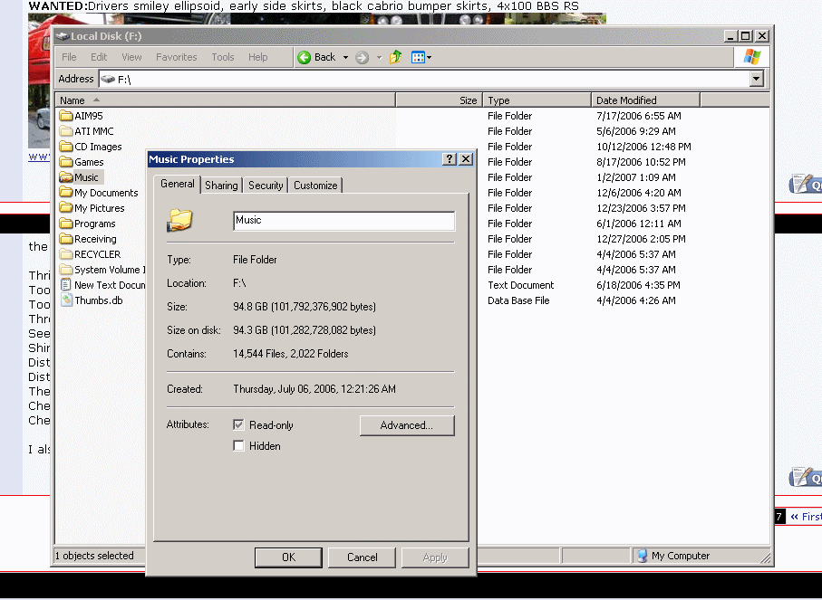The width and height of the screenshot is (822, 600).
Task: Expand the Forward button history dropdown
Action: [x=379, y=57]
